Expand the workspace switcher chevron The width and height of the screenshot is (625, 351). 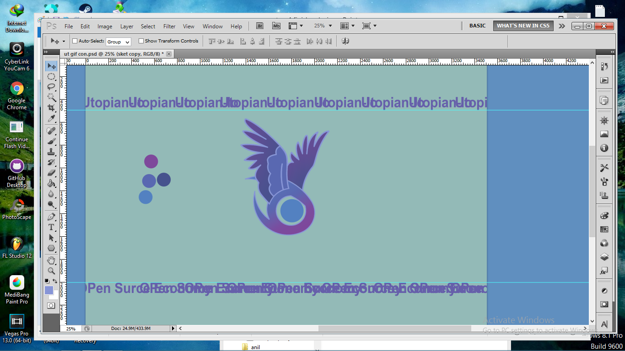[562, 26]
